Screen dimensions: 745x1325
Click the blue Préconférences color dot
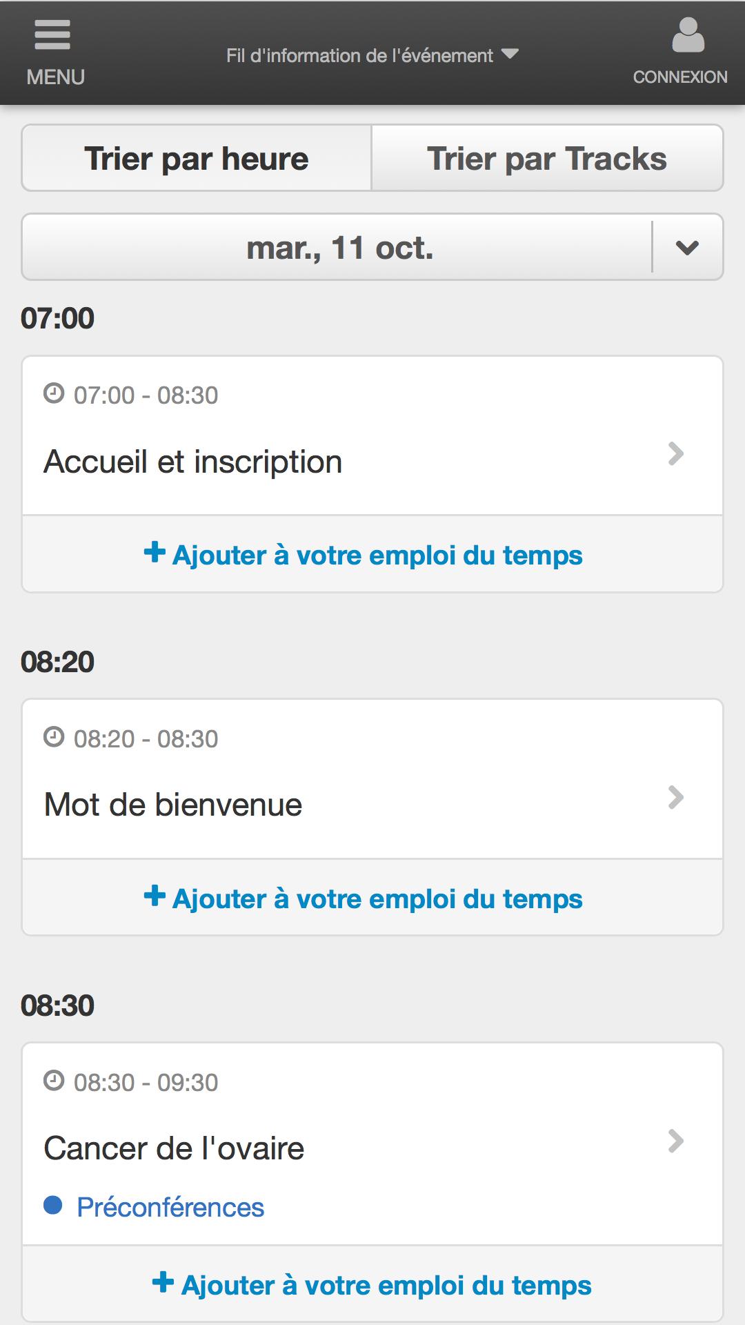53,1206
